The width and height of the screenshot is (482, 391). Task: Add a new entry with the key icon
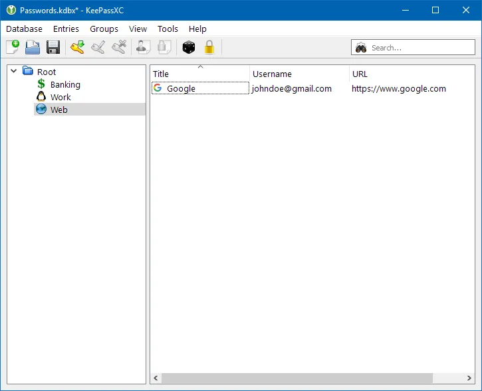pyautogui.click(x=77, y=47)
